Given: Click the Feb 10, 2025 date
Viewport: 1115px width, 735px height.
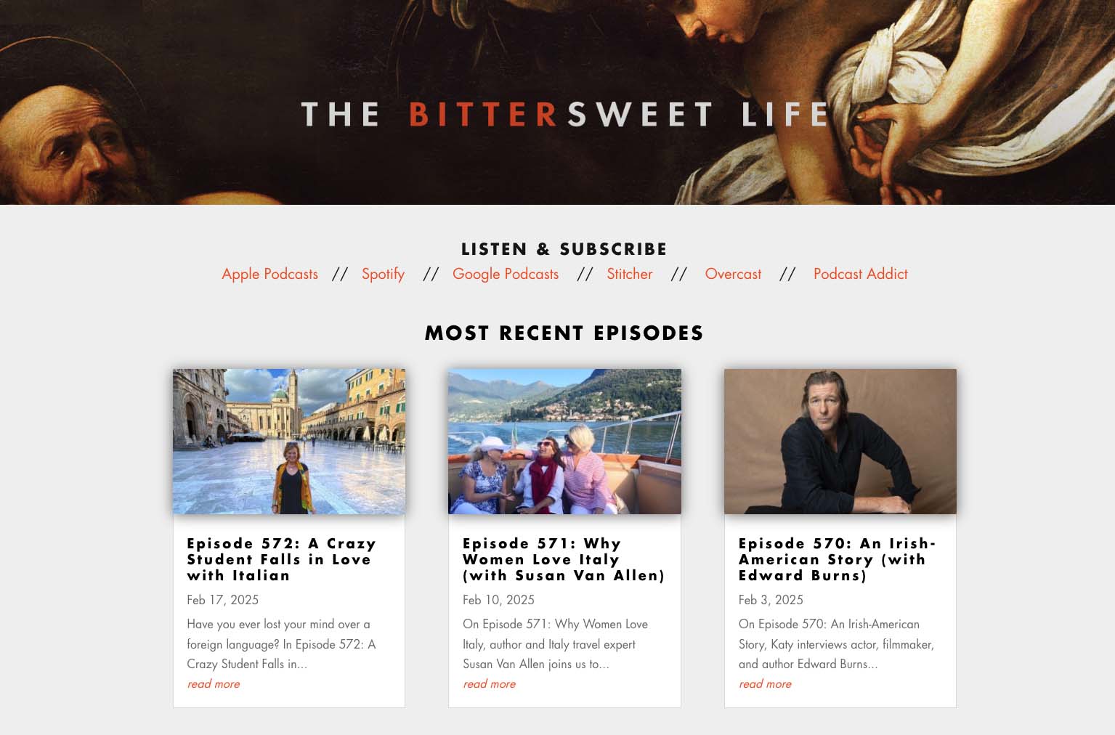Looking at the screenshot, I should tap(498, 600).
